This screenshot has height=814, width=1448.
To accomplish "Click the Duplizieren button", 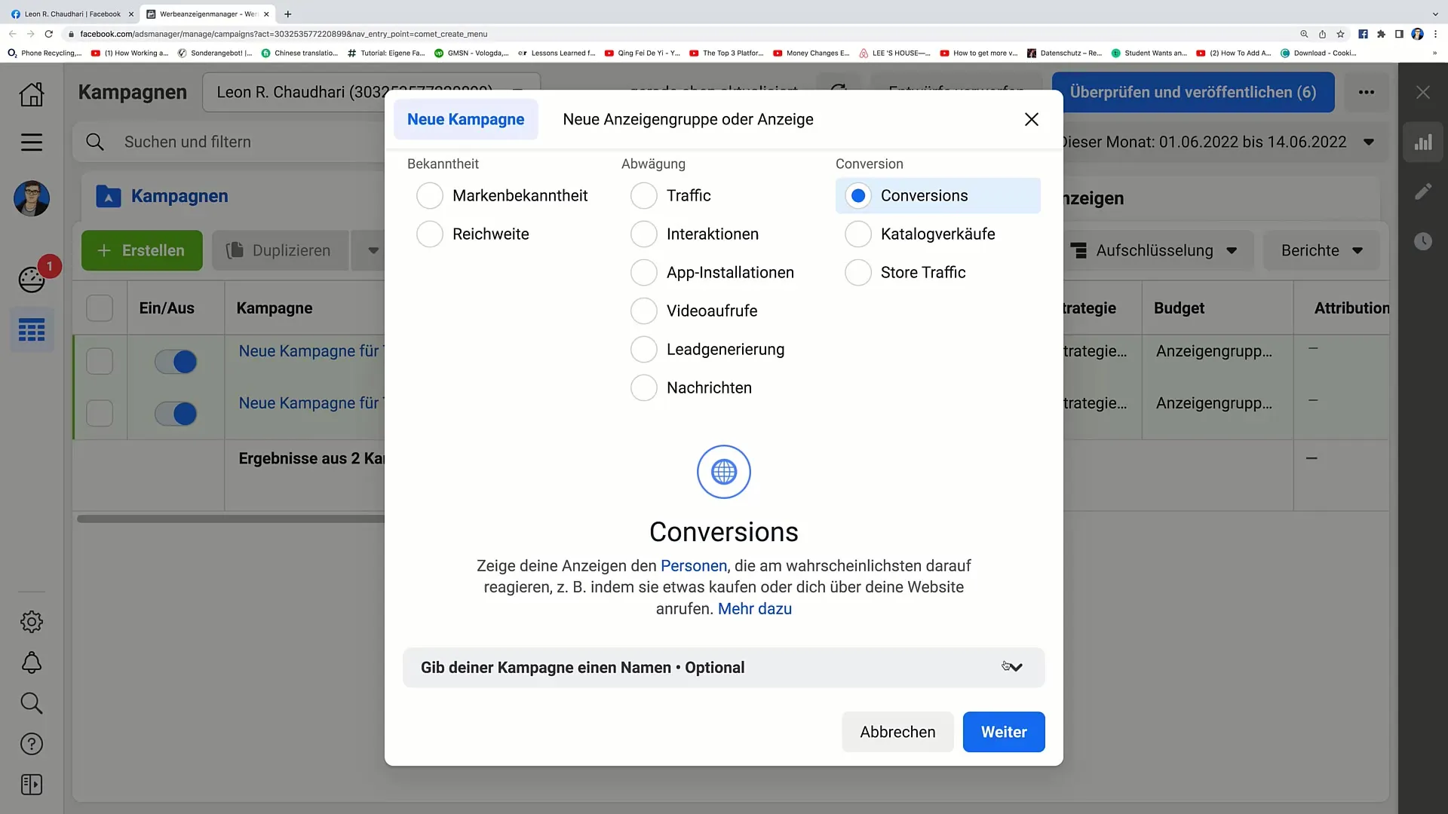I will [280, 251].
